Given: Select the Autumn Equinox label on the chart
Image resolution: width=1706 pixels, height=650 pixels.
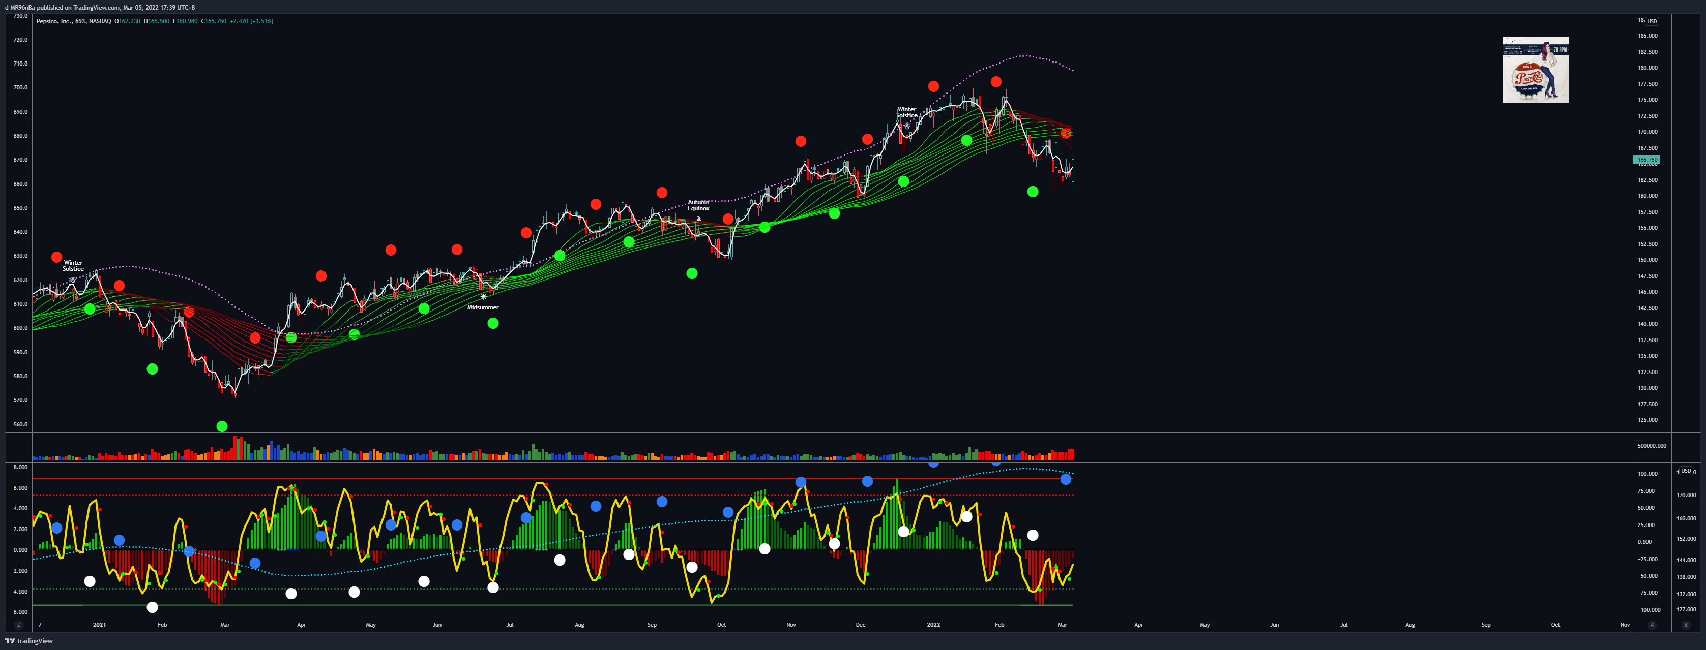Looking at the screenshot, I should tap(699, 205).
